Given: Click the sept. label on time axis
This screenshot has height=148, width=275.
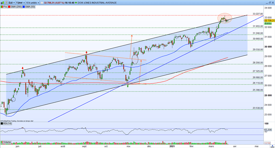Looking at the screenshot, I should point(85,146).
